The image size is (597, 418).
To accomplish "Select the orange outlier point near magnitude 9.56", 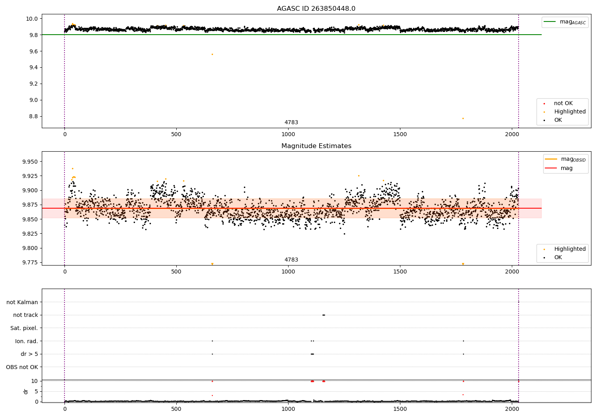I will (212, 54).
